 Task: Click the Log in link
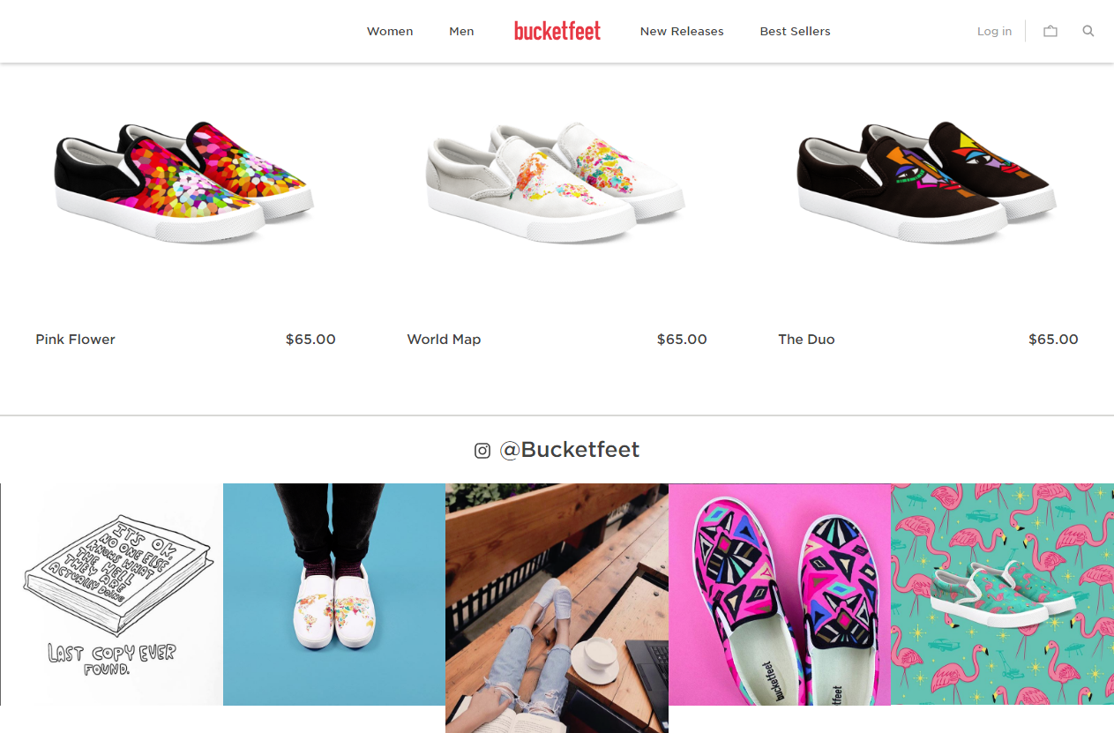coord(994,31)
